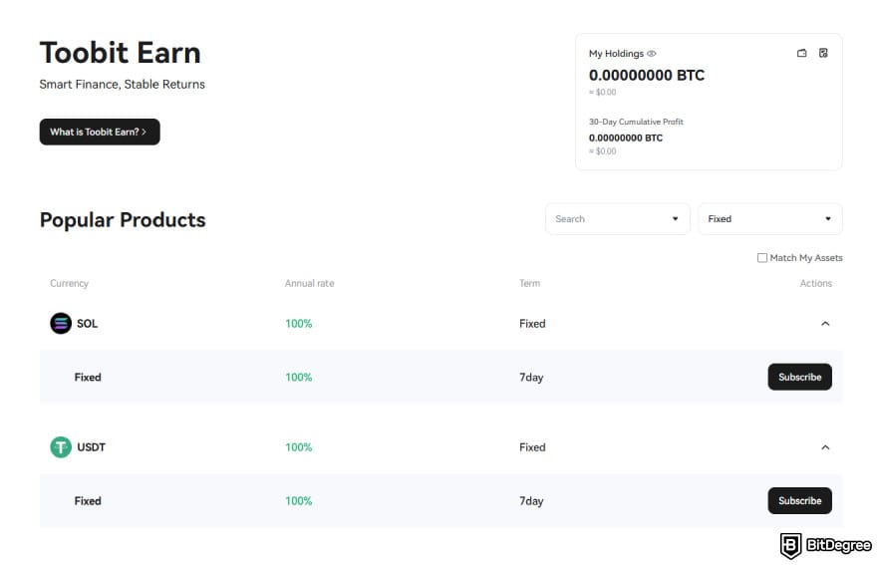Click SOL's 100% annual rate
The image size is (877, 565).
[299, 323]
